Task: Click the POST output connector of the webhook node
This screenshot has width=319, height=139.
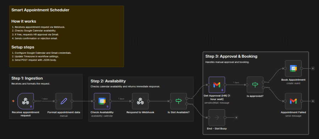Action: coord(34,101)
